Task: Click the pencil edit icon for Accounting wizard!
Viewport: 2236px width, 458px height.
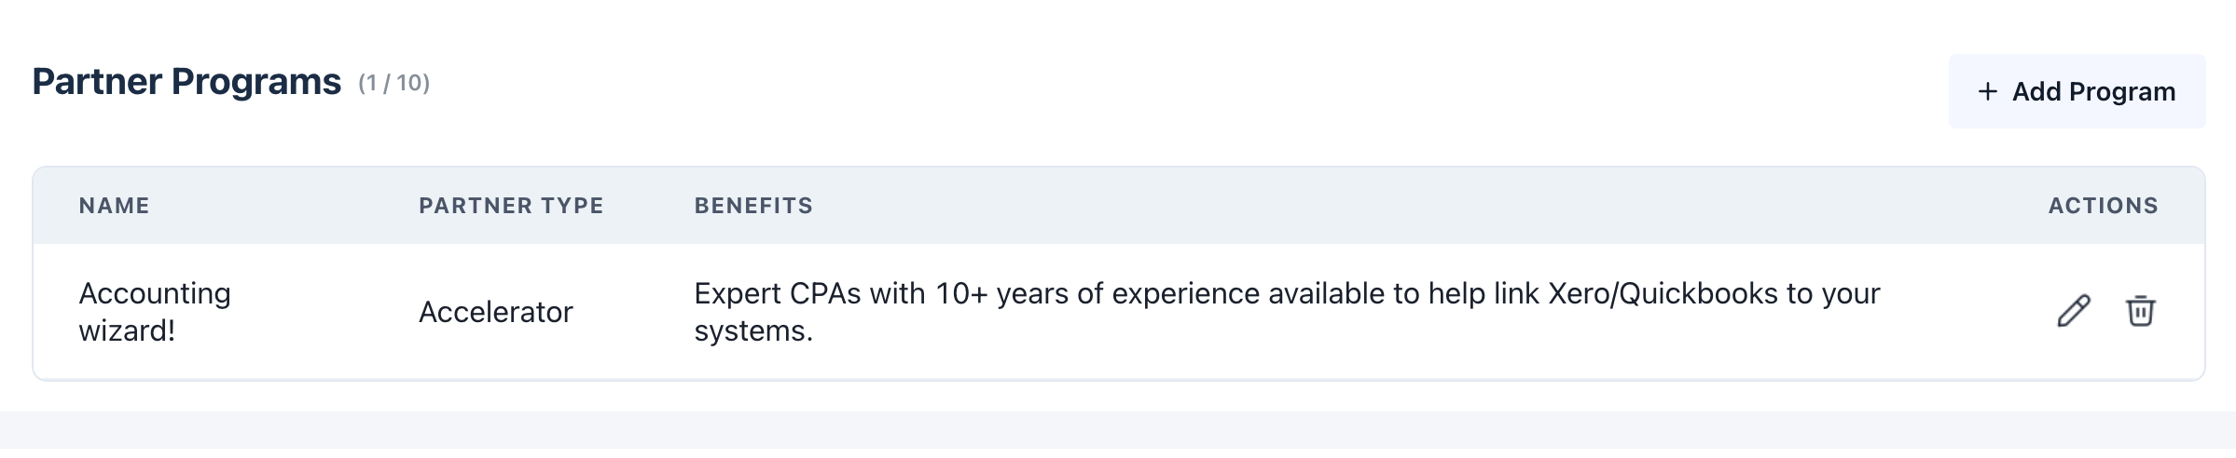Action: pyautogui.click(x=2073, y=311)
